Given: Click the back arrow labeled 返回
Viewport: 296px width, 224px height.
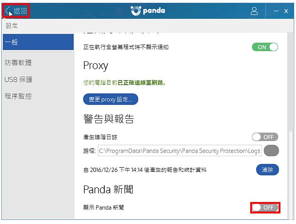Looking at the screenshot, I should coord(16,11).
